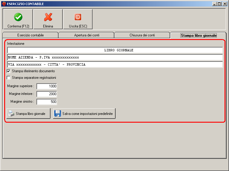Click the LIBRO GIORNALE header field

point(115,50)
